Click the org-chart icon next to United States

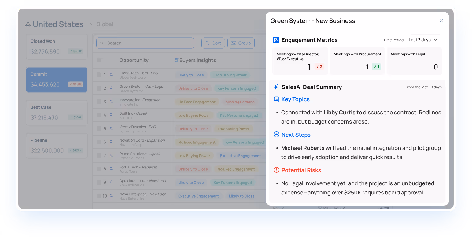tap(28, 24)
